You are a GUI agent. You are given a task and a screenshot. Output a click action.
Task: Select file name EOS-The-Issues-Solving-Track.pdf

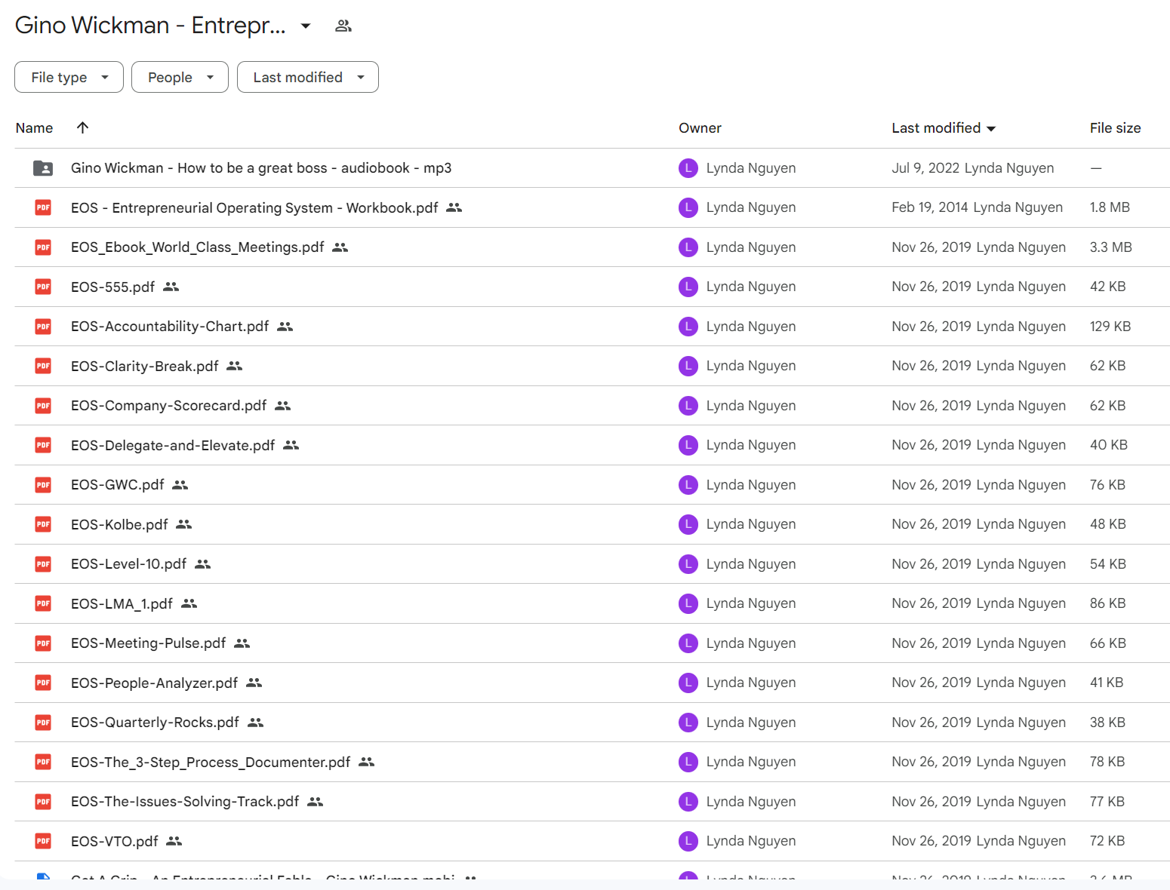coord(185,802)
